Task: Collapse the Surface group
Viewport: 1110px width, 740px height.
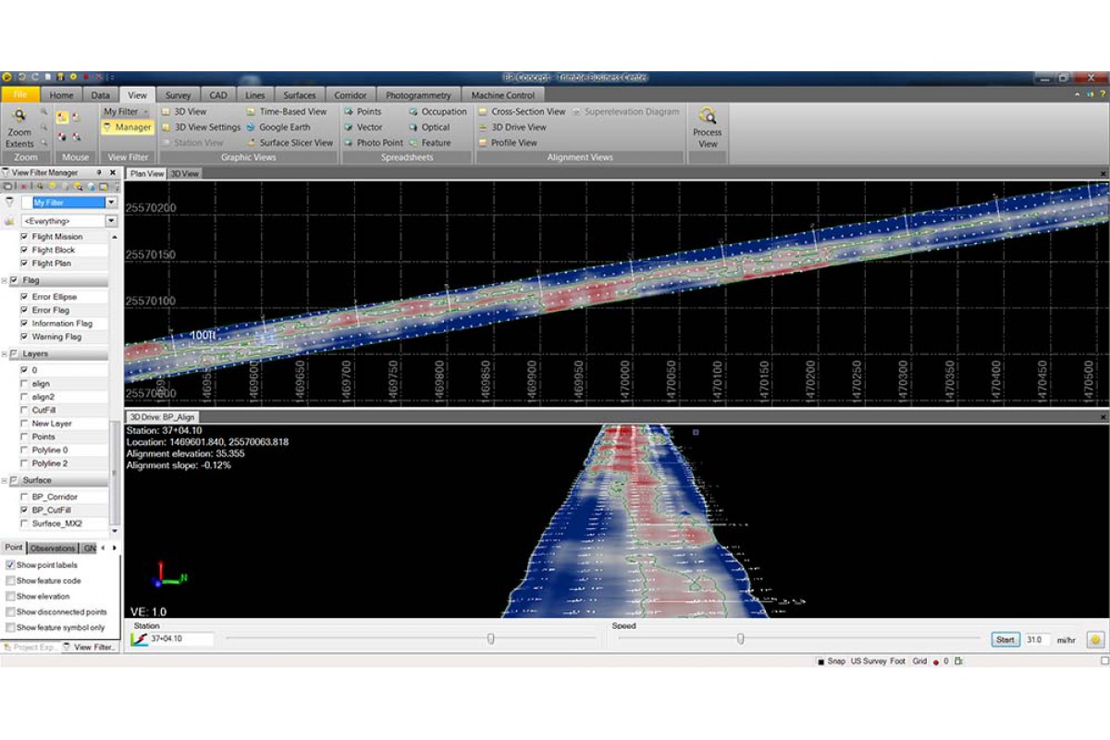Action: point(5,480)
